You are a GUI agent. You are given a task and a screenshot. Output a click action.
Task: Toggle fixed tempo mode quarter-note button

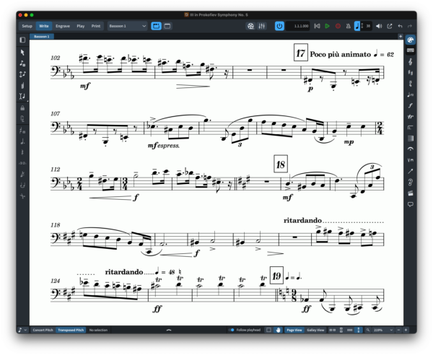tap(357, 26)
